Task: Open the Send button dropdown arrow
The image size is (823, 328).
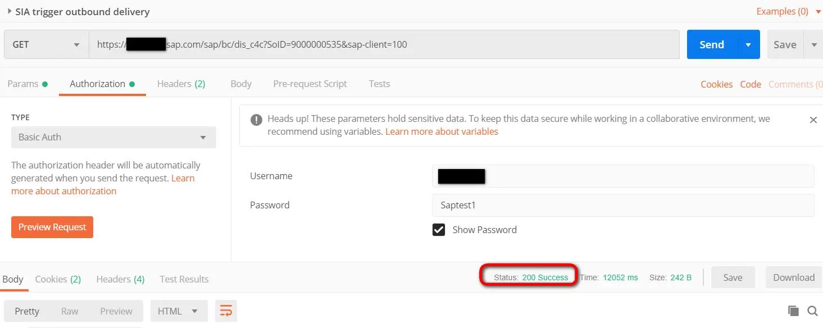Action: 748,45
